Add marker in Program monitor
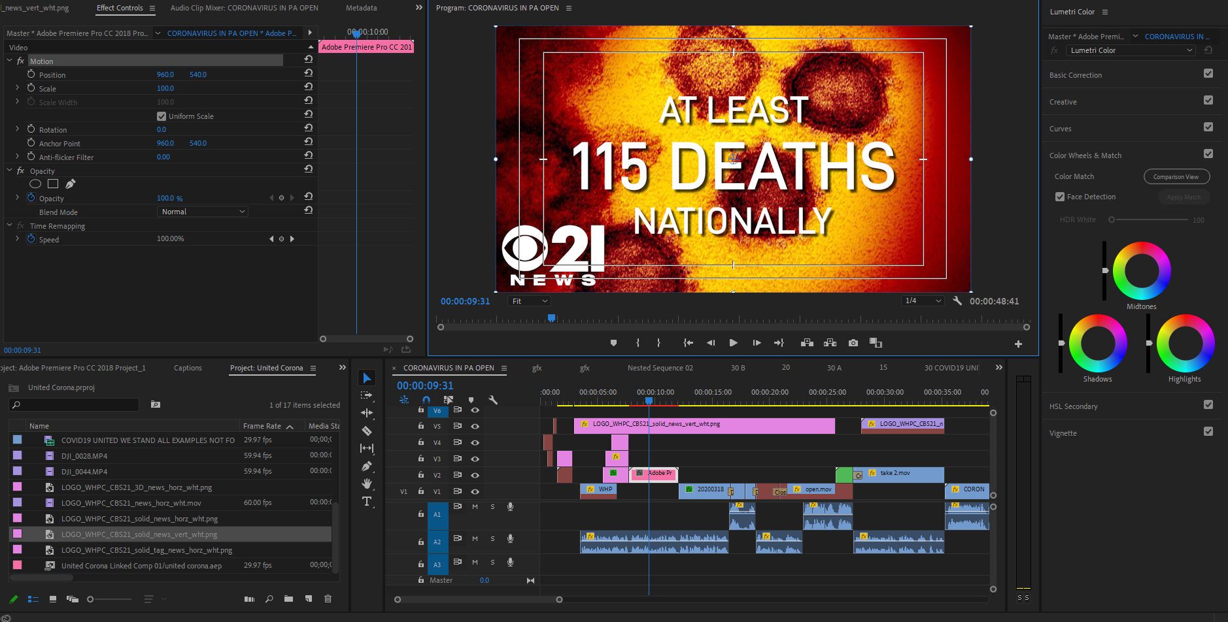Viewport: 1228px width, 622px height. 613,343
